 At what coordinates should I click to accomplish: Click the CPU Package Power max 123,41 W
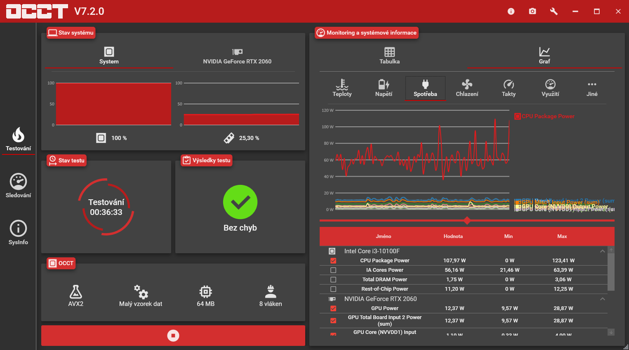click(563, 261)
